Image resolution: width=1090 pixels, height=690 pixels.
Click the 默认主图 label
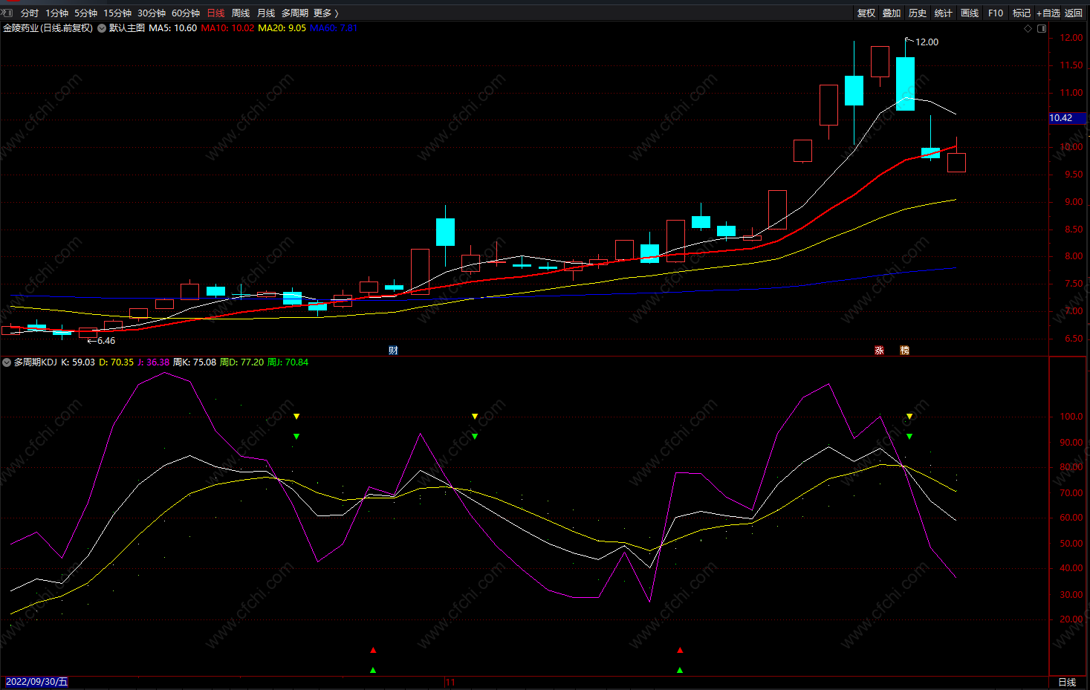pyautogui.click(x=127, y=28)
